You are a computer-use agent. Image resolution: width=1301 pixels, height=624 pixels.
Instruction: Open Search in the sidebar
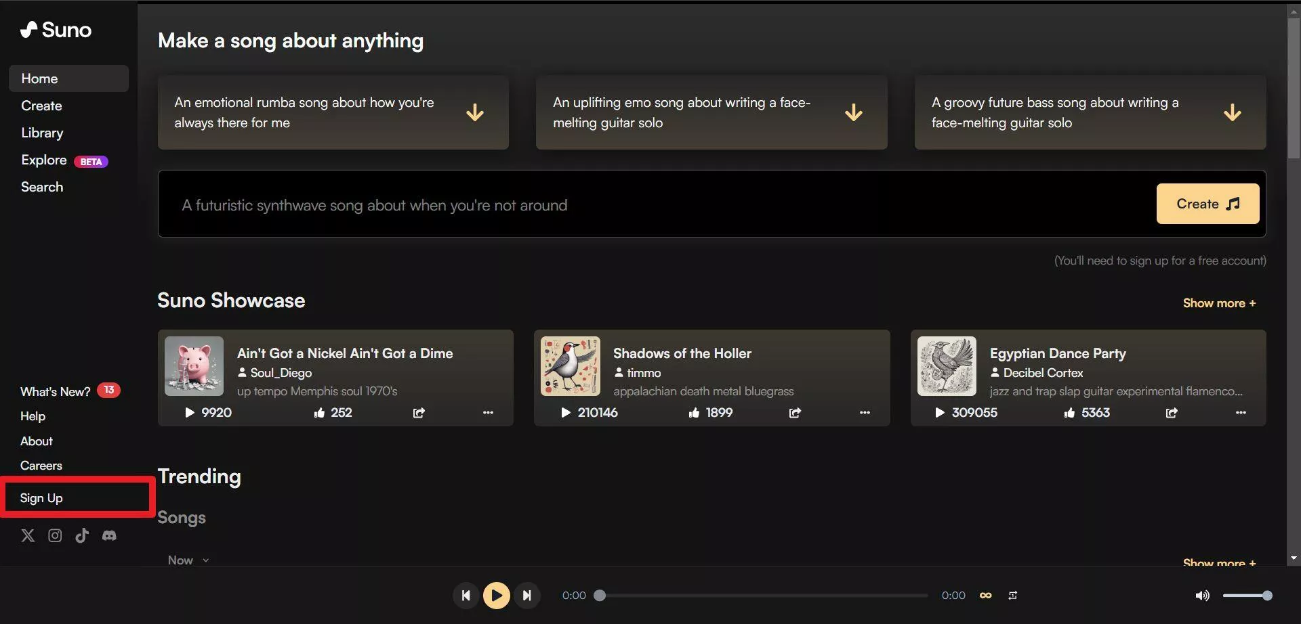coord(42,187)
